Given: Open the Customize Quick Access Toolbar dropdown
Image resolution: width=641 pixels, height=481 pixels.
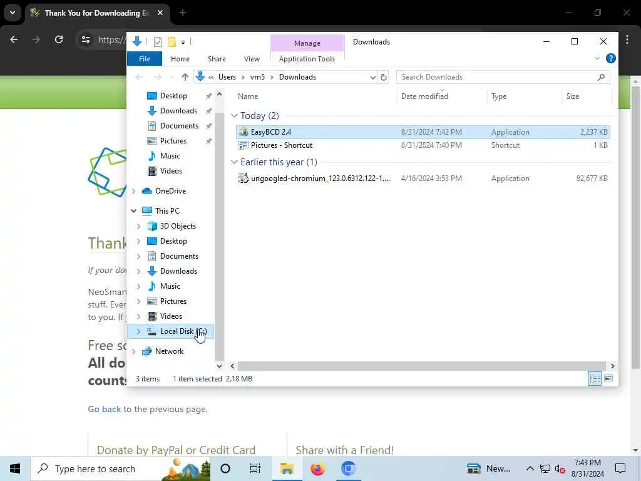Looking at the screenshot, I should [183, 42].
